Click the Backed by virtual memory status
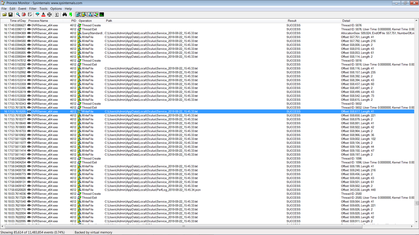Viewport: 419px width, 235px height. tap(93, 232)
